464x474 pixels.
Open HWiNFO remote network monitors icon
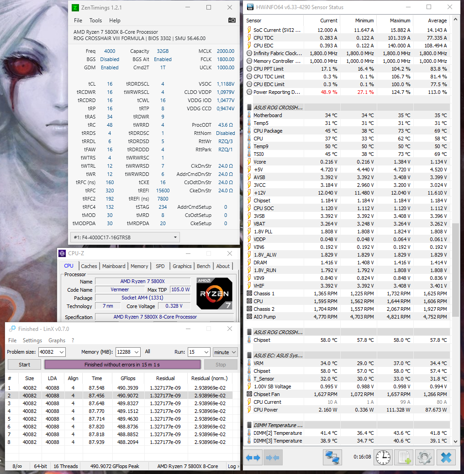[x=332, y=458]
